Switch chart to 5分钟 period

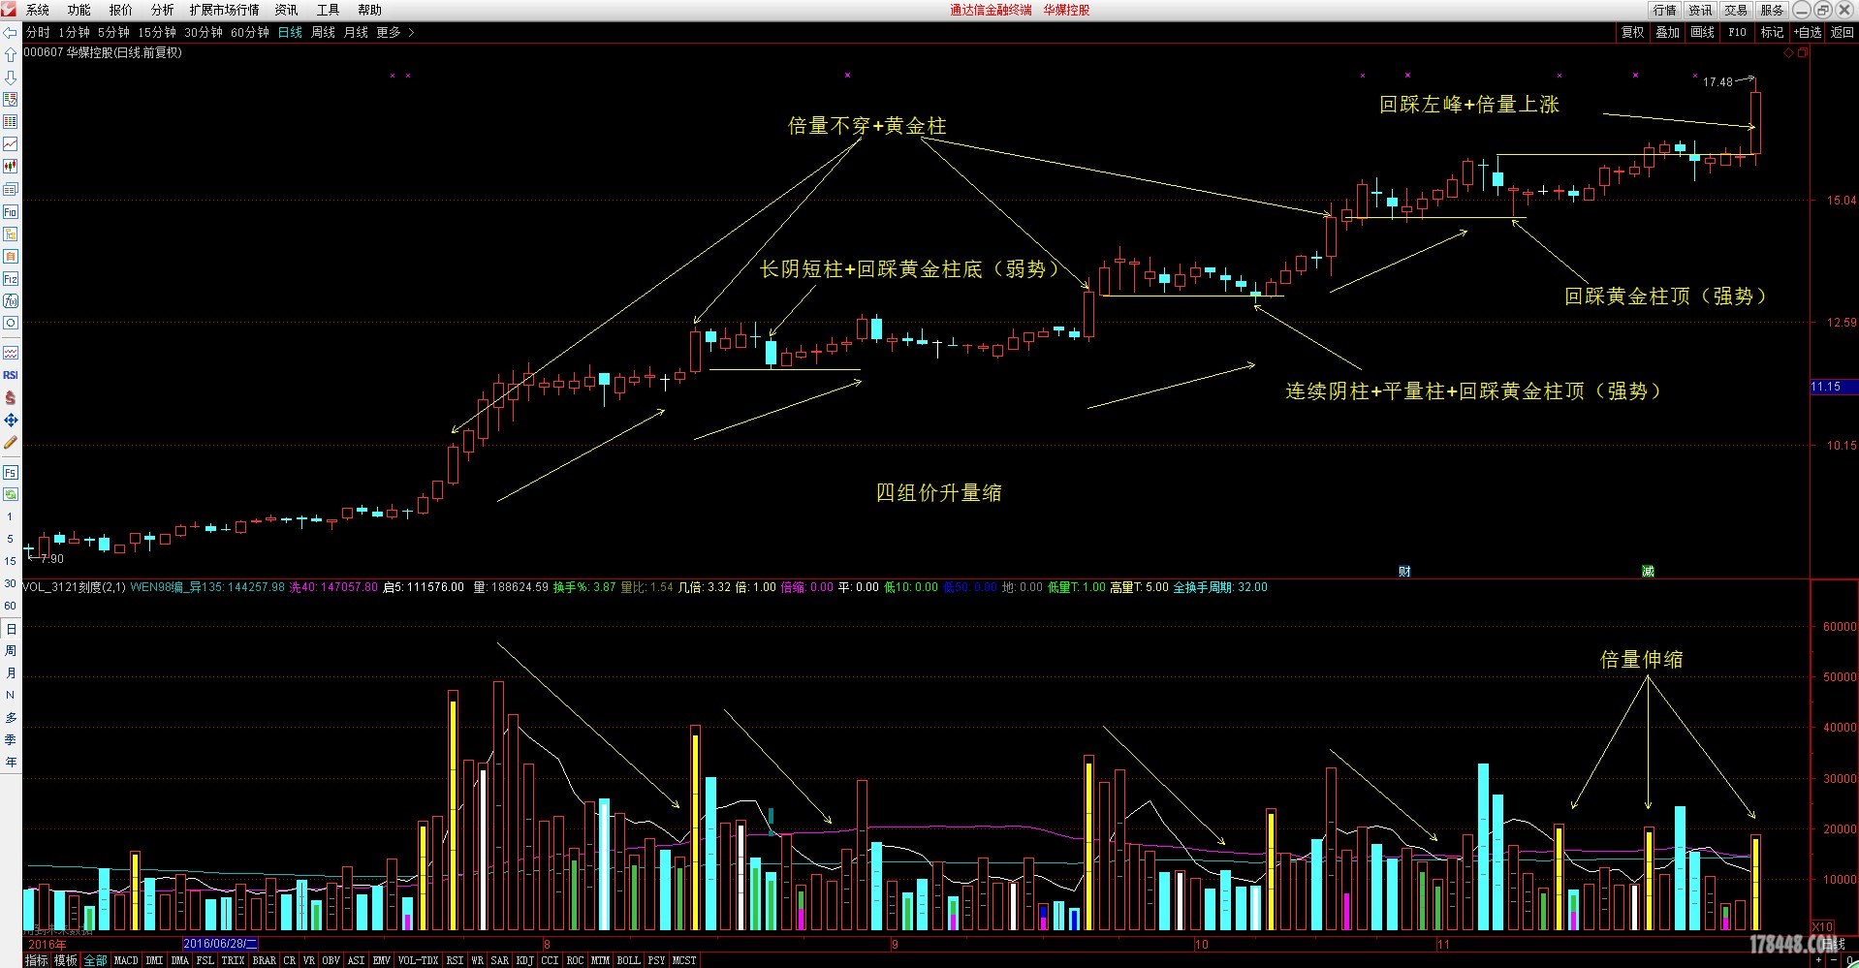[113, 32]
